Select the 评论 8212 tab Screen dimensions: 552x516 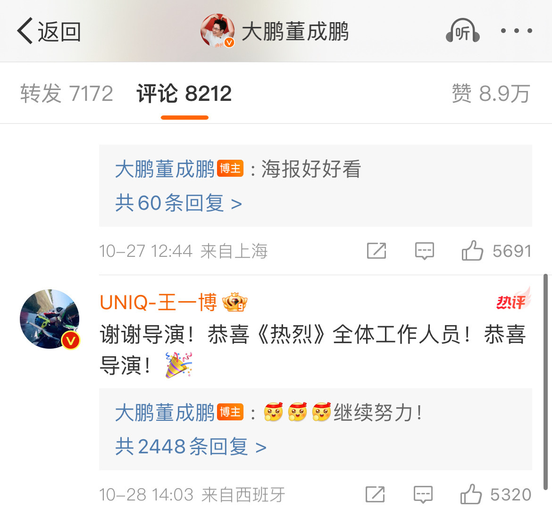point(184,94)
